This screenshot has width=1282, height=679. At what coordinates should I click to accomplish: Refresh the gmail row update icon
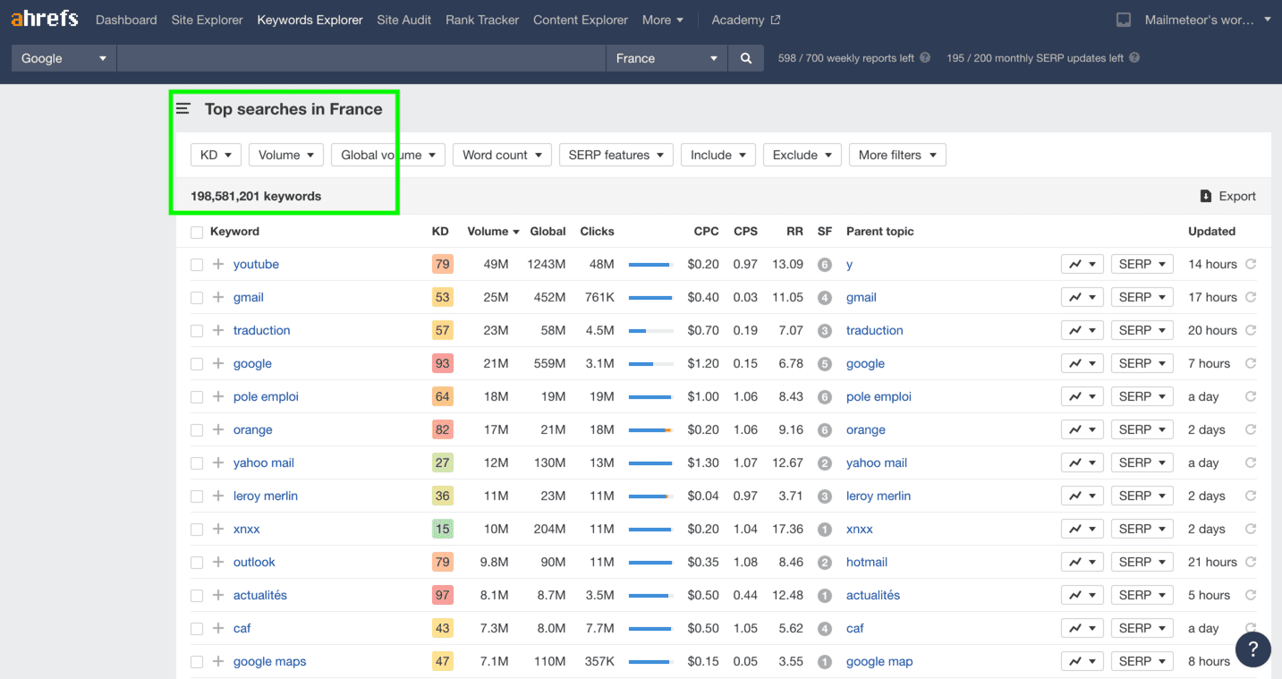(x=1251, y=297)
